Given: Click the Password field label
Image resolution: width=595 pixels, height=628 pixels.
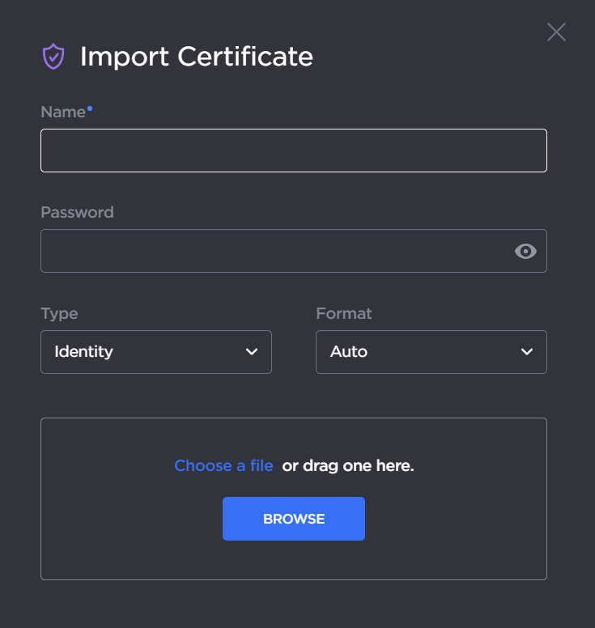Looking at the screenshot, I should [77, 213].
